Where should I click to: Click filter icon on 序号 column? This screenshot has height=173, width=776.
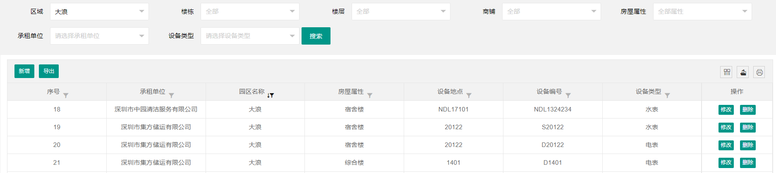(x=66, y=95)
